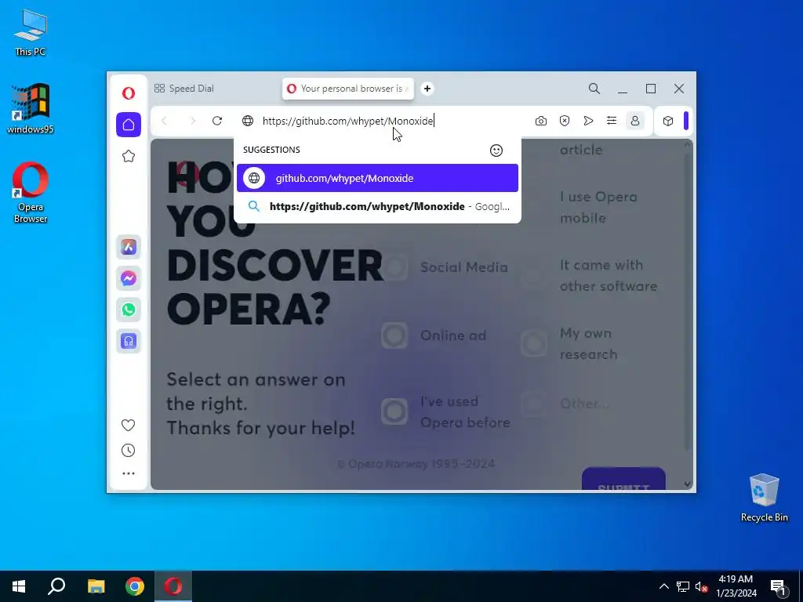
Task: Open bookmarks star icon in sidebar
Action: tap(129, 156)
